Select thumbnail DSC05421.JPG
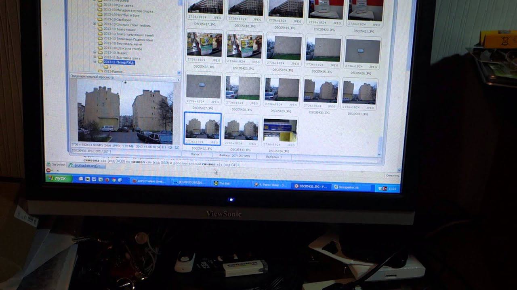 (365, 14)
